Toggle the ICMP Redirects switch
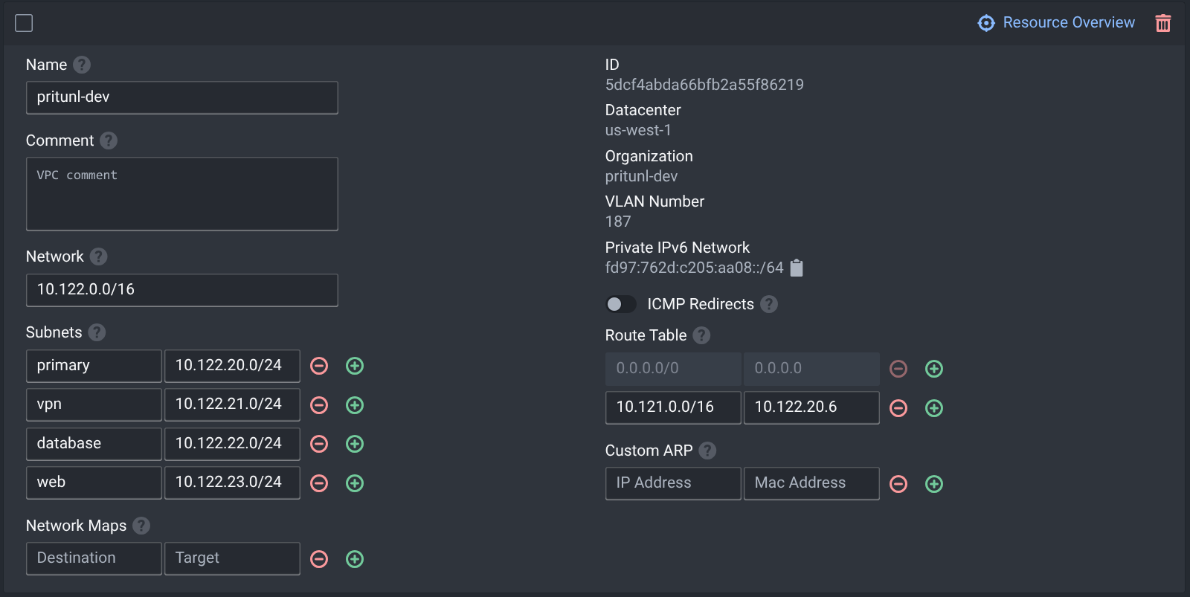The width and height of the screenshot is (1190, 597). click(x=620, y=304)
